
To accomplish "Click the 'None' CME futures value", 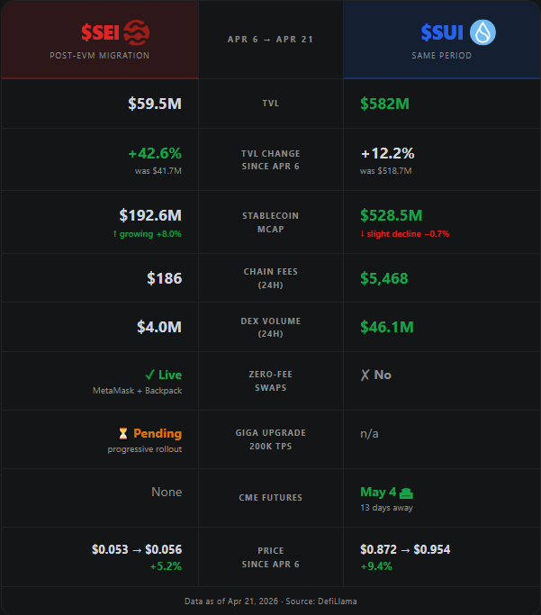I will [x=167, y=492].
